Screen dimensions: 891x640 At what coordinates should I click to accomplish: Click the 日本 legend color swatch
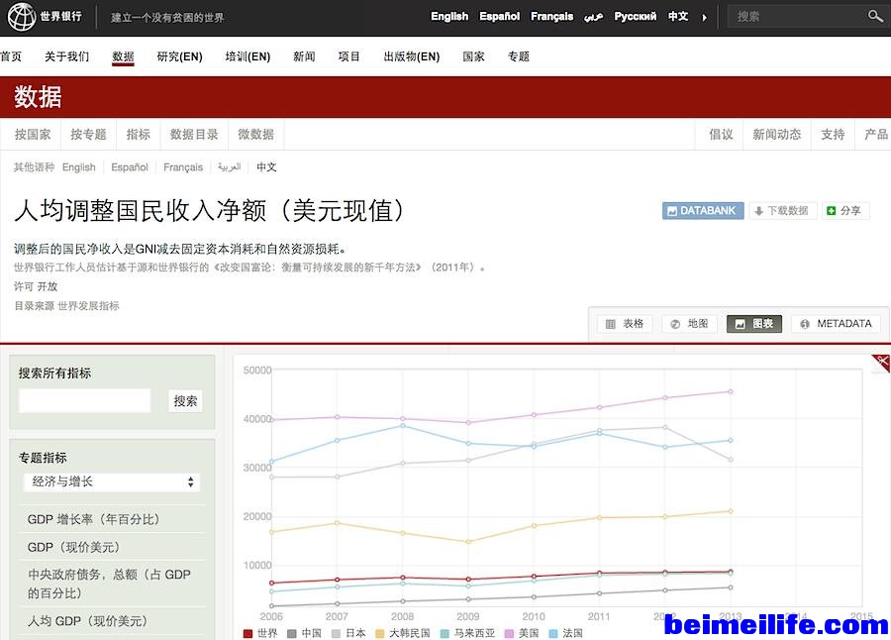point(337,633)
